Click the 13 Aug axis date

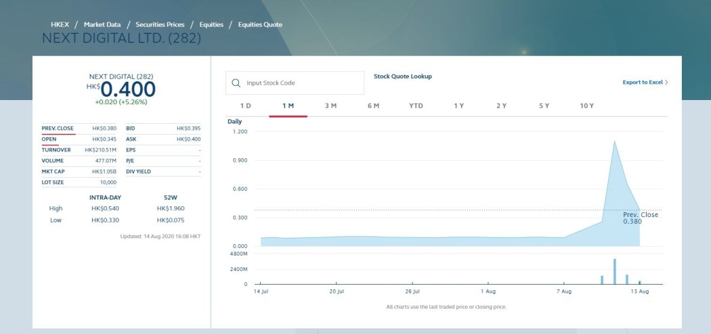[640, 291]
